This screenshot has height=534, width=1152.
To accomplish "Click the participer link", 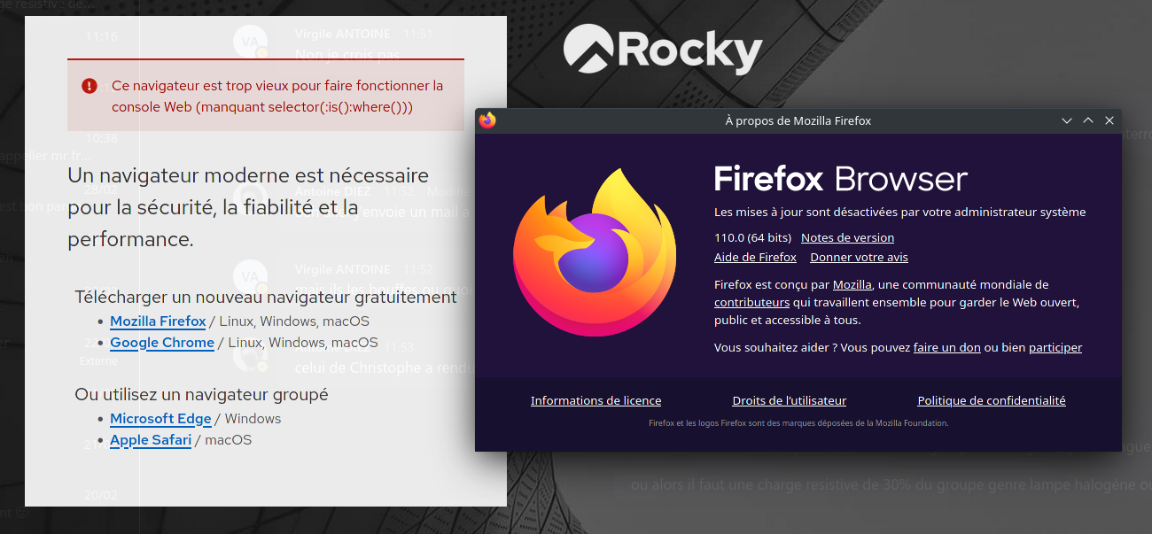I will (x=1055, y=347).
